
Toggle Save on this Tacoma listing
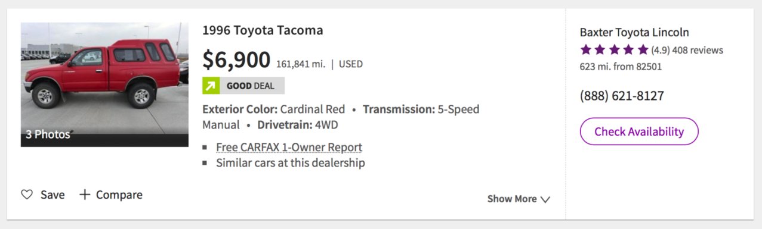(43, 195)
